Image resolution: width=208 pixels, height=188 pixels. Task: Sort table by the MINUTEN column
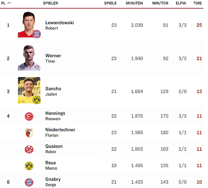134,3
